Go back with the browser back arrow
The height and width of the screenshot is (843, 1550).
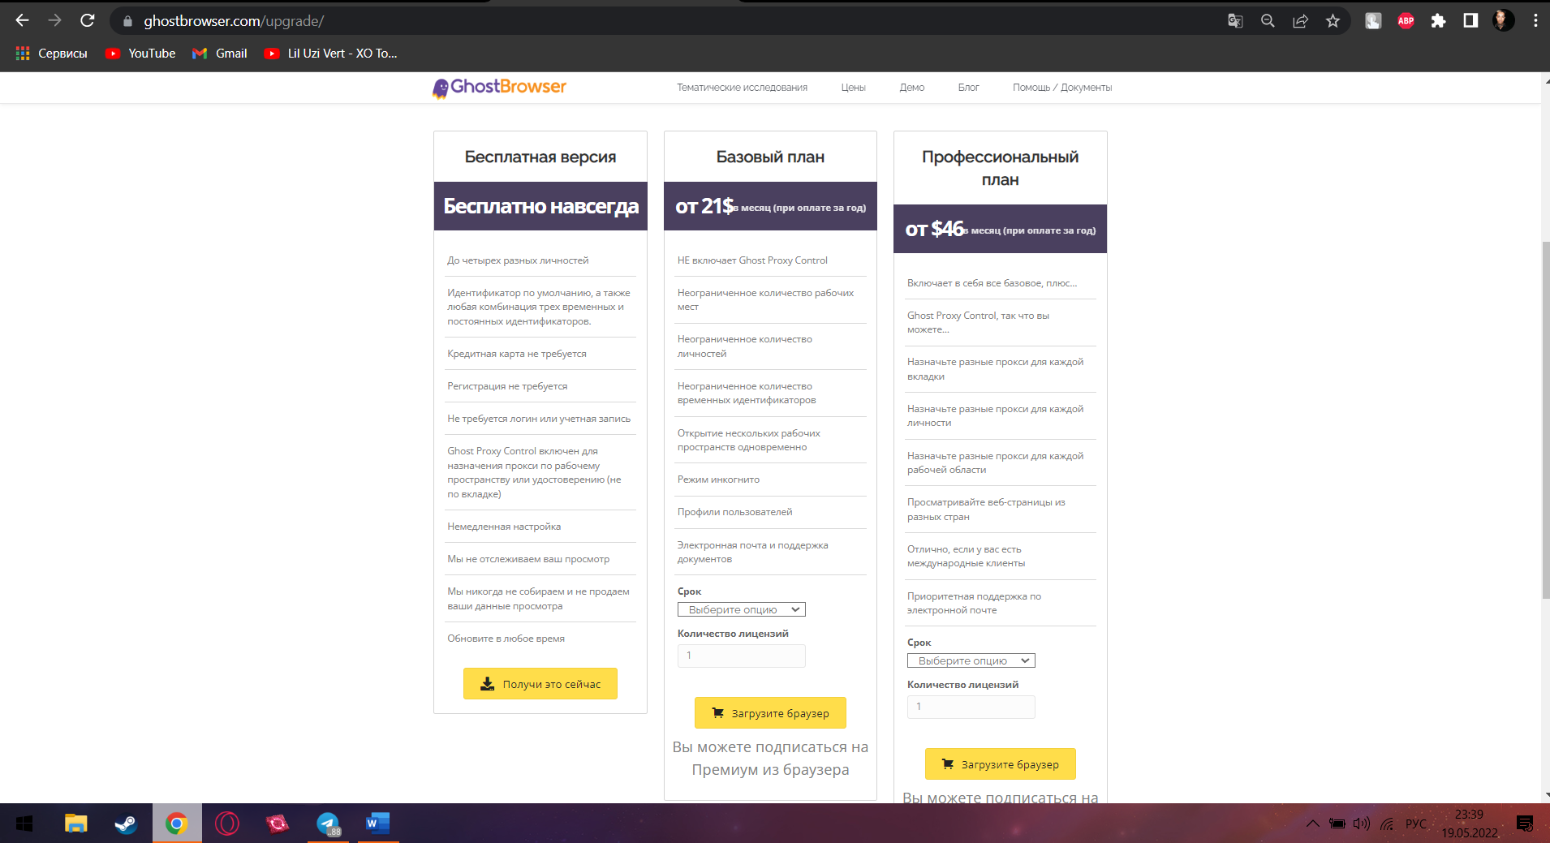(x=23, y=21)
